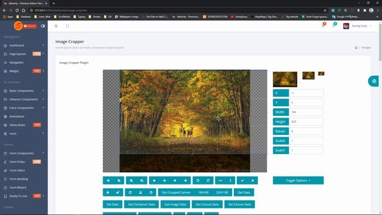Click the zoom out magnifier button
This screenshot has height=215, width=382.
click(142, 180)
